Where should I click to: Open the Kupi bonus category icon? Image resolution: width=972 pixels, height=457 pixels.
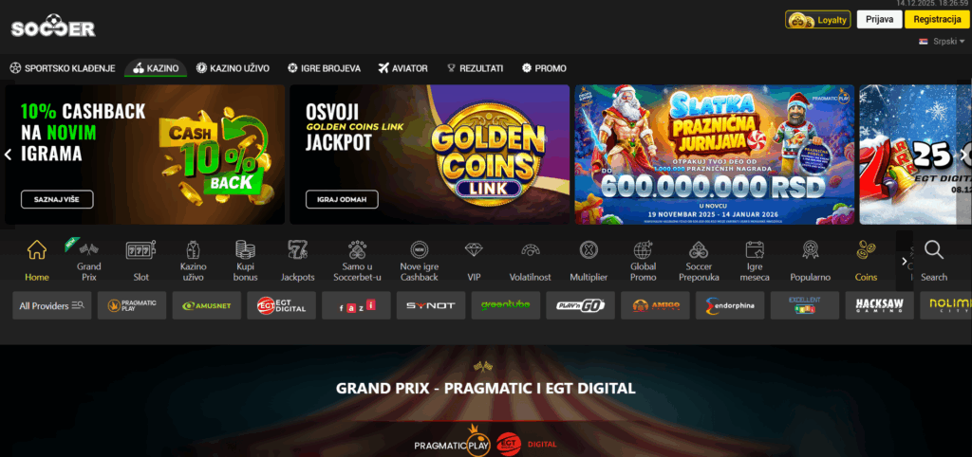[x=246, y=249]
